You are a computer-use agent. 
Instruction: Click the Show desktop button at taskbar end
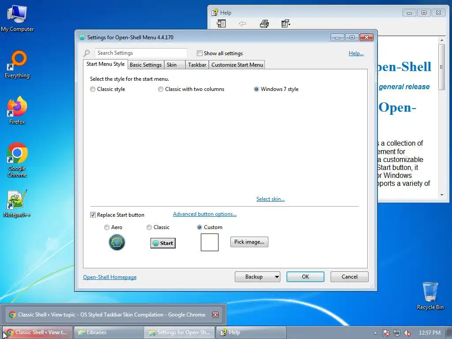point(449,333)
